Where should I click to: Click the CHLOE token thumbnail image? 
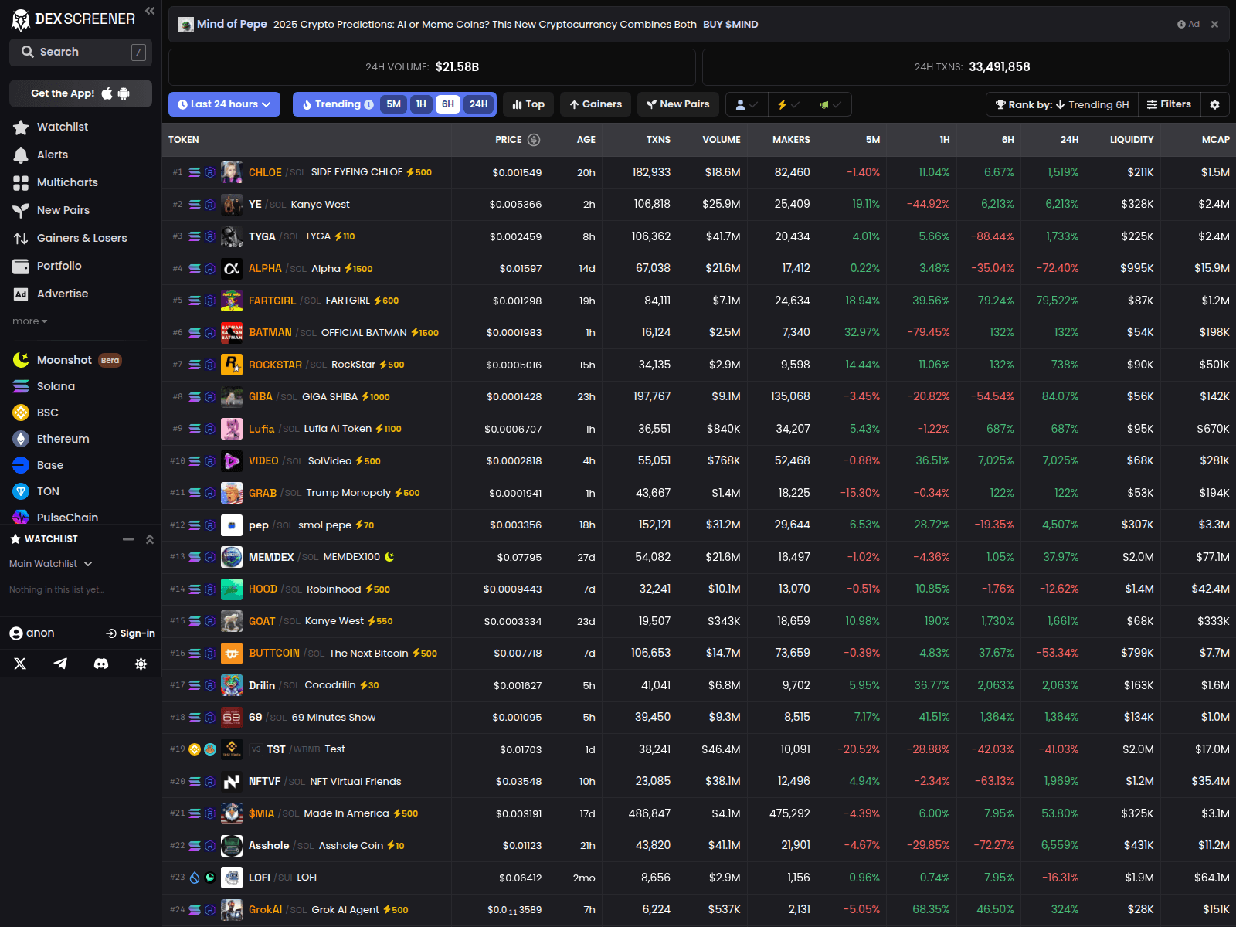(231, 172)
